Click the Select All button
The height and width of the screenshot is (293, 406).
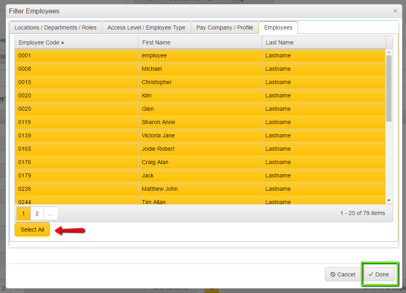[x=32, y=230]
